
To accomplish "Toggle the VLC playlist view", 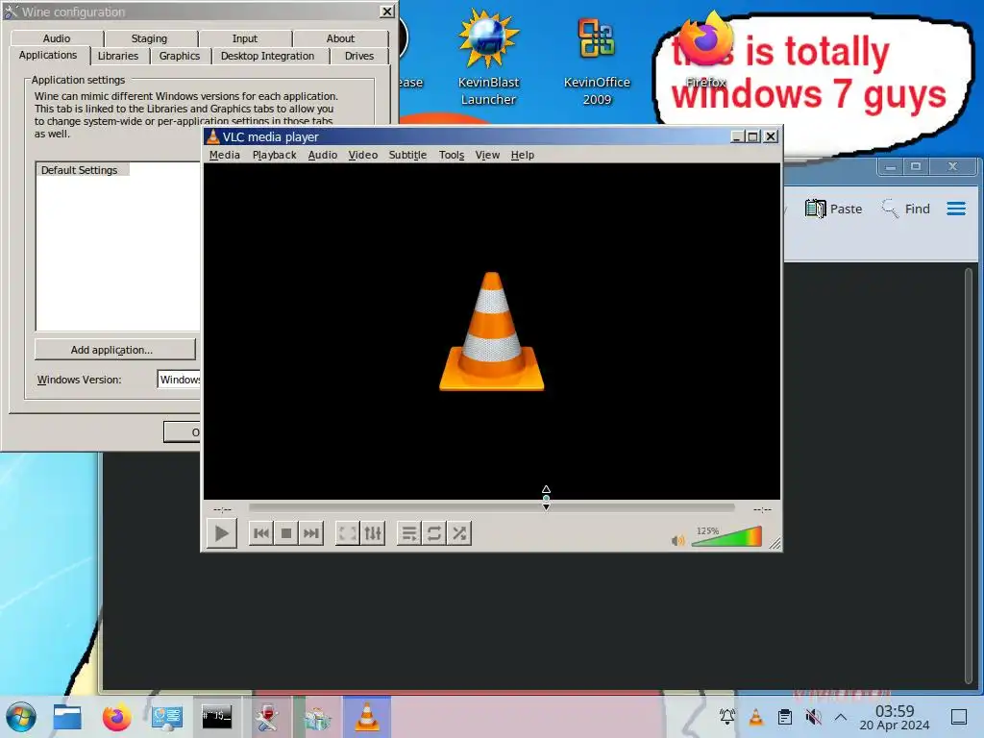I will 409,533.
